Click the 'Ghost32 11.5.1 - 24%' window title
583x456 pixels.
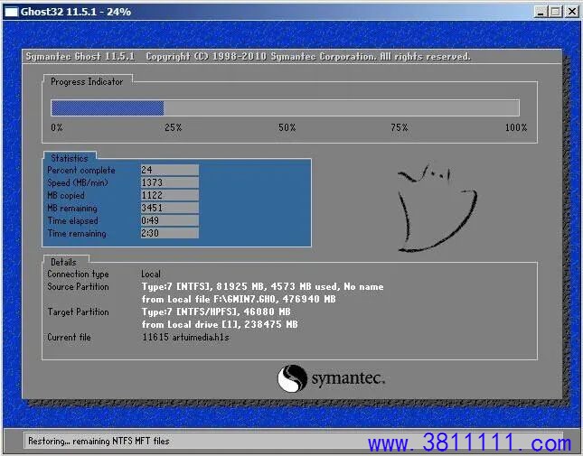76,12
